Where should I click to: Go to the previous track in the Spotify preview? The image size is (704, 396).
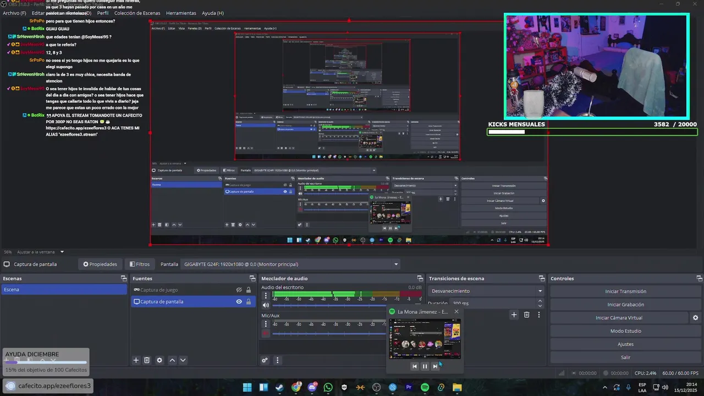[x=414, y=366]
